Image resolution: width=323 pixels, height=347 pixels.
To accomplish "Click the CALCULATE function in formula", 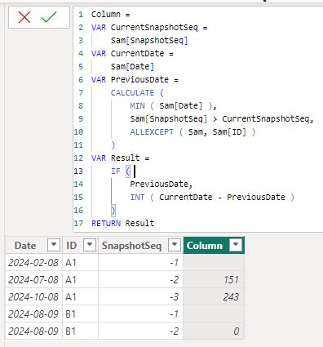I will click(x=132, y=93).
